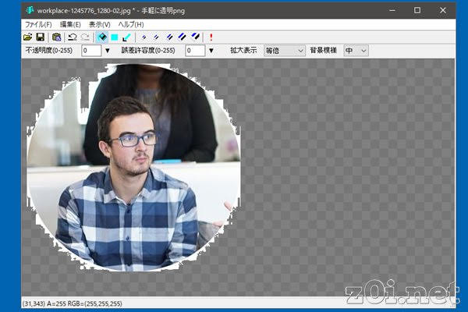
Task: Open the 編集(E) menu
Action: tap(70, 24)
